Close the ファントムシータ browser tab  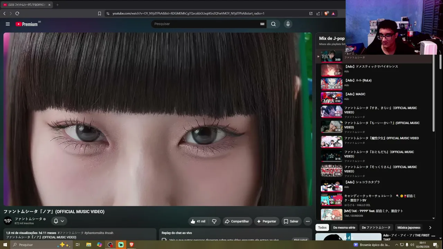[x=49, y=5]
